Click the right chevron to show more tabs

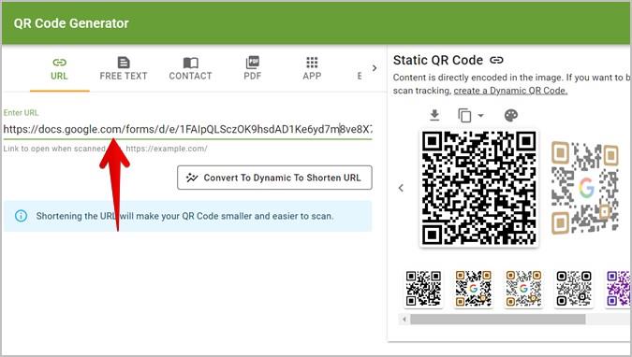[375, 68]
